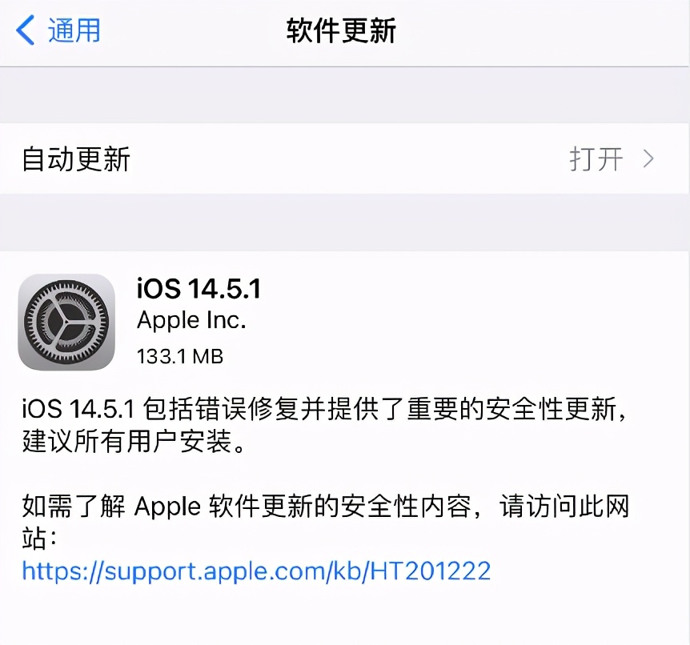Open the 自动更新 settings row
690x645 pixels.
(345, 158)
